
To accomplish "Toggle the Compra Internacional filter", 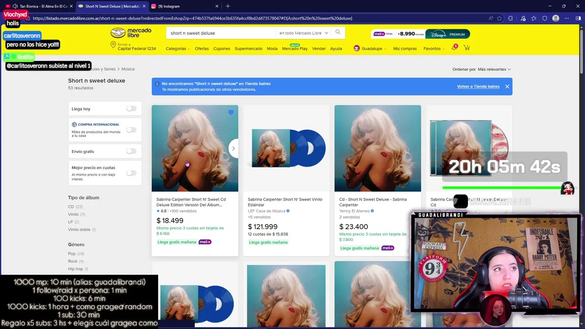I will click(x=131, y=130).
